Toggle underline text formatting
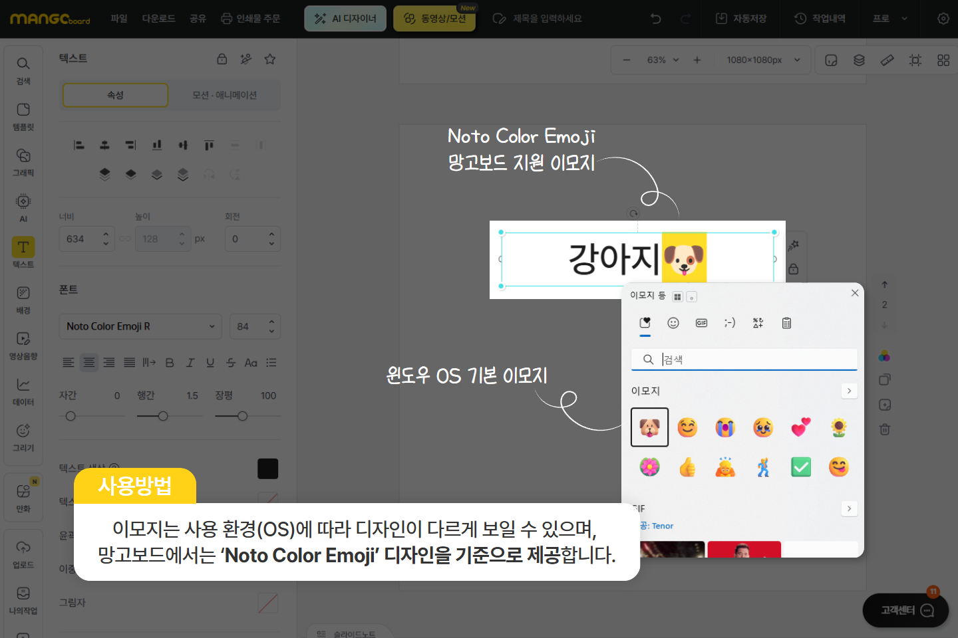958x638 pixels. [x=210, y=363]
